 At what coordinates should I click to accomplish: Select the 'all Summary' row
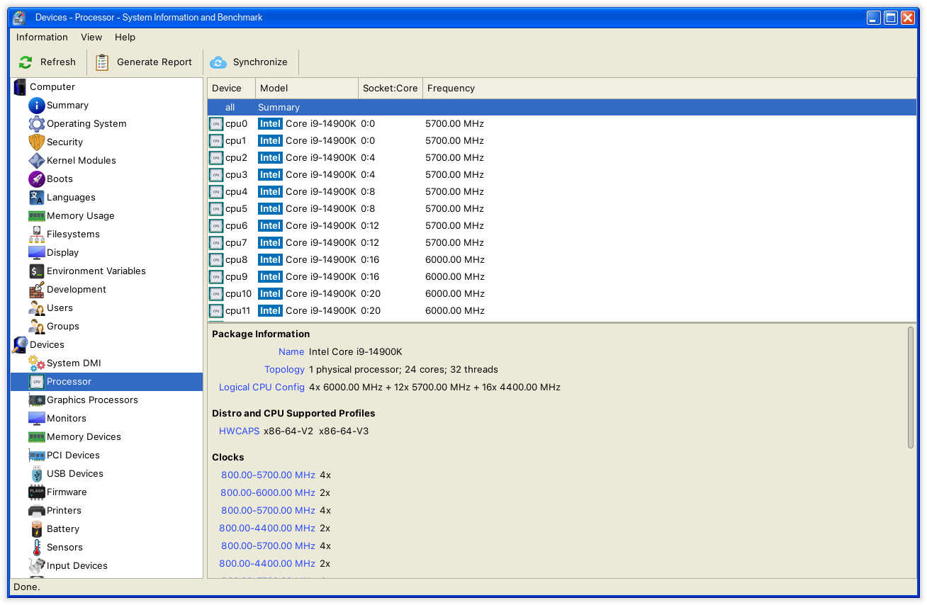[x=561, y=108]
